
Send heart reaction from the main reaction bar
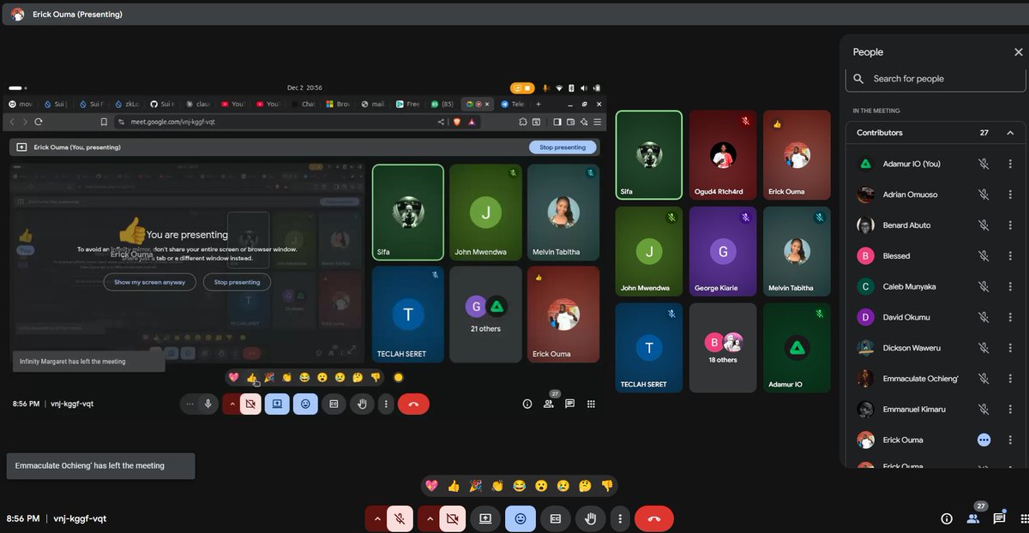click(431, 486)
